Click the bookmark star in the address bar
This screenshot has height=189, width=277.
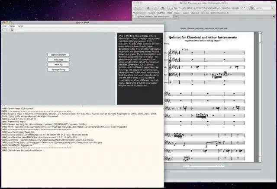(x=242, y=8)
